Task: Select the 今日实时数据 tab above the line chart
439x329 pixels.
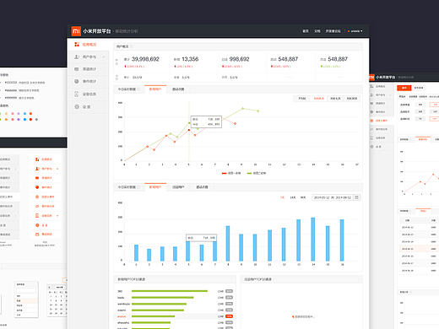Action: coord(127,89)
